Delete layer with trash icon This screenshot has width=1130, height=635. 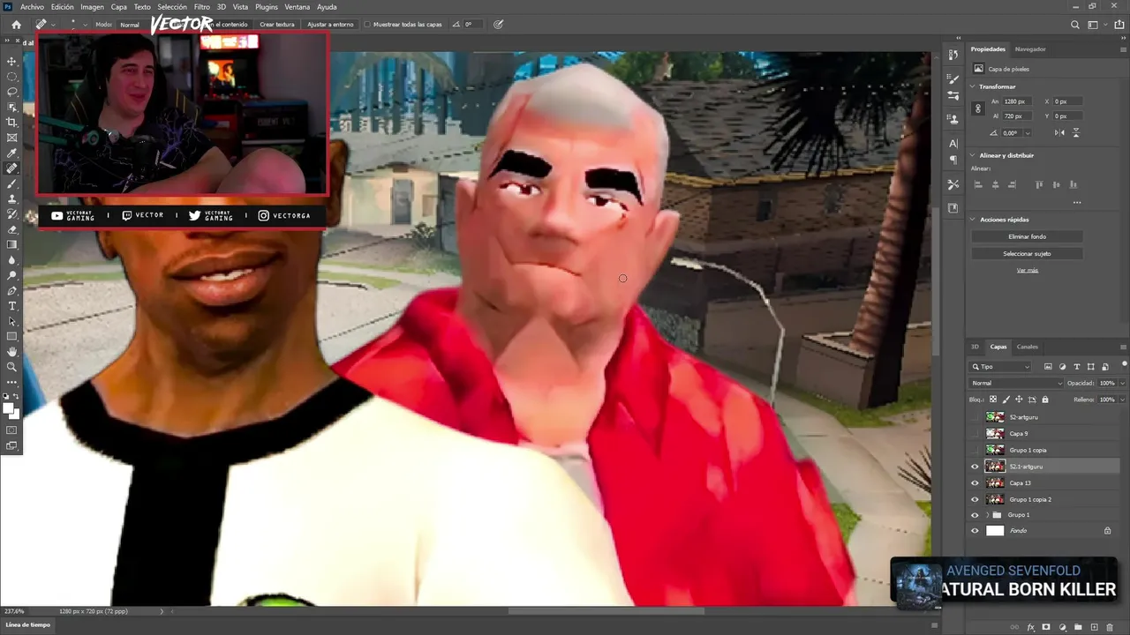click(x=1110, y=627)
